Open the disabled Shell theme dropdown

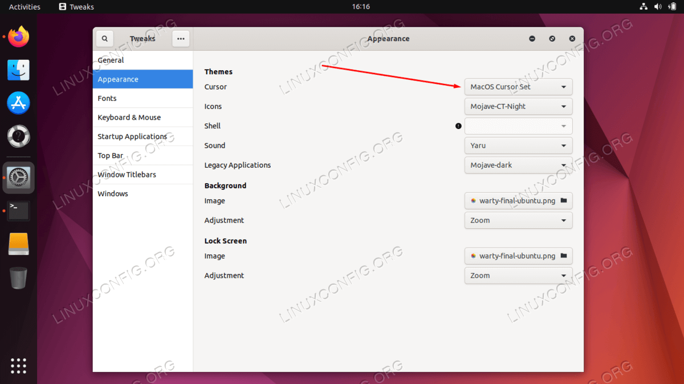[519, 126]
